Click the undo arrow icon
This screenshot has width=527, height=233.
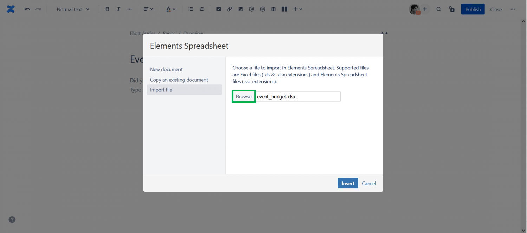[x=27, y=9]
